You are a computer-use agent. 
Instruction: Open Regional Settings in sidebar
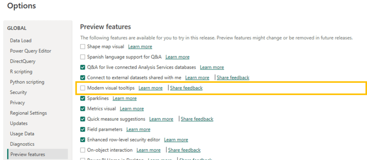click(x=28, y=113)
